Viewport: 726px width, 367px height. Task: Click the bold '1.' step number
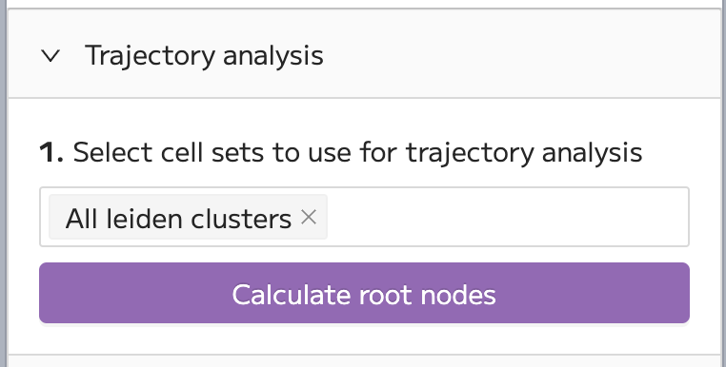pyautogui.click(x=51, y=152)
